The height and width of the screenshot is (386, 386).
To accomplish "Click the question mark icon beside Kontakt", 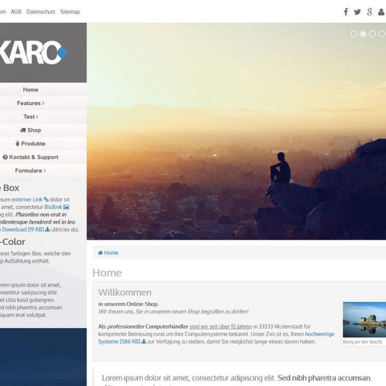I will click(5, 157).
